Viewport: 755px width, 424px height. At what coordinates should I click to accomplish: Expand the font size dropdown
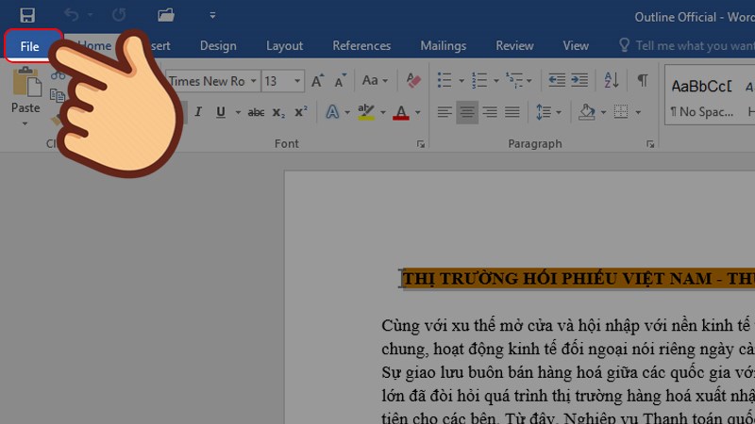point(297,81)
